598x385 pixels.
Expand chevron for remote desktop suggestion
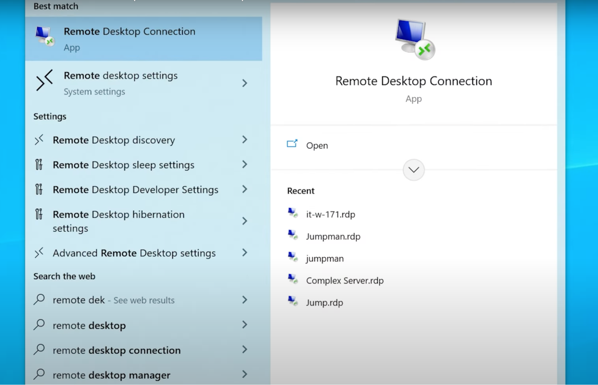point(245,325)
